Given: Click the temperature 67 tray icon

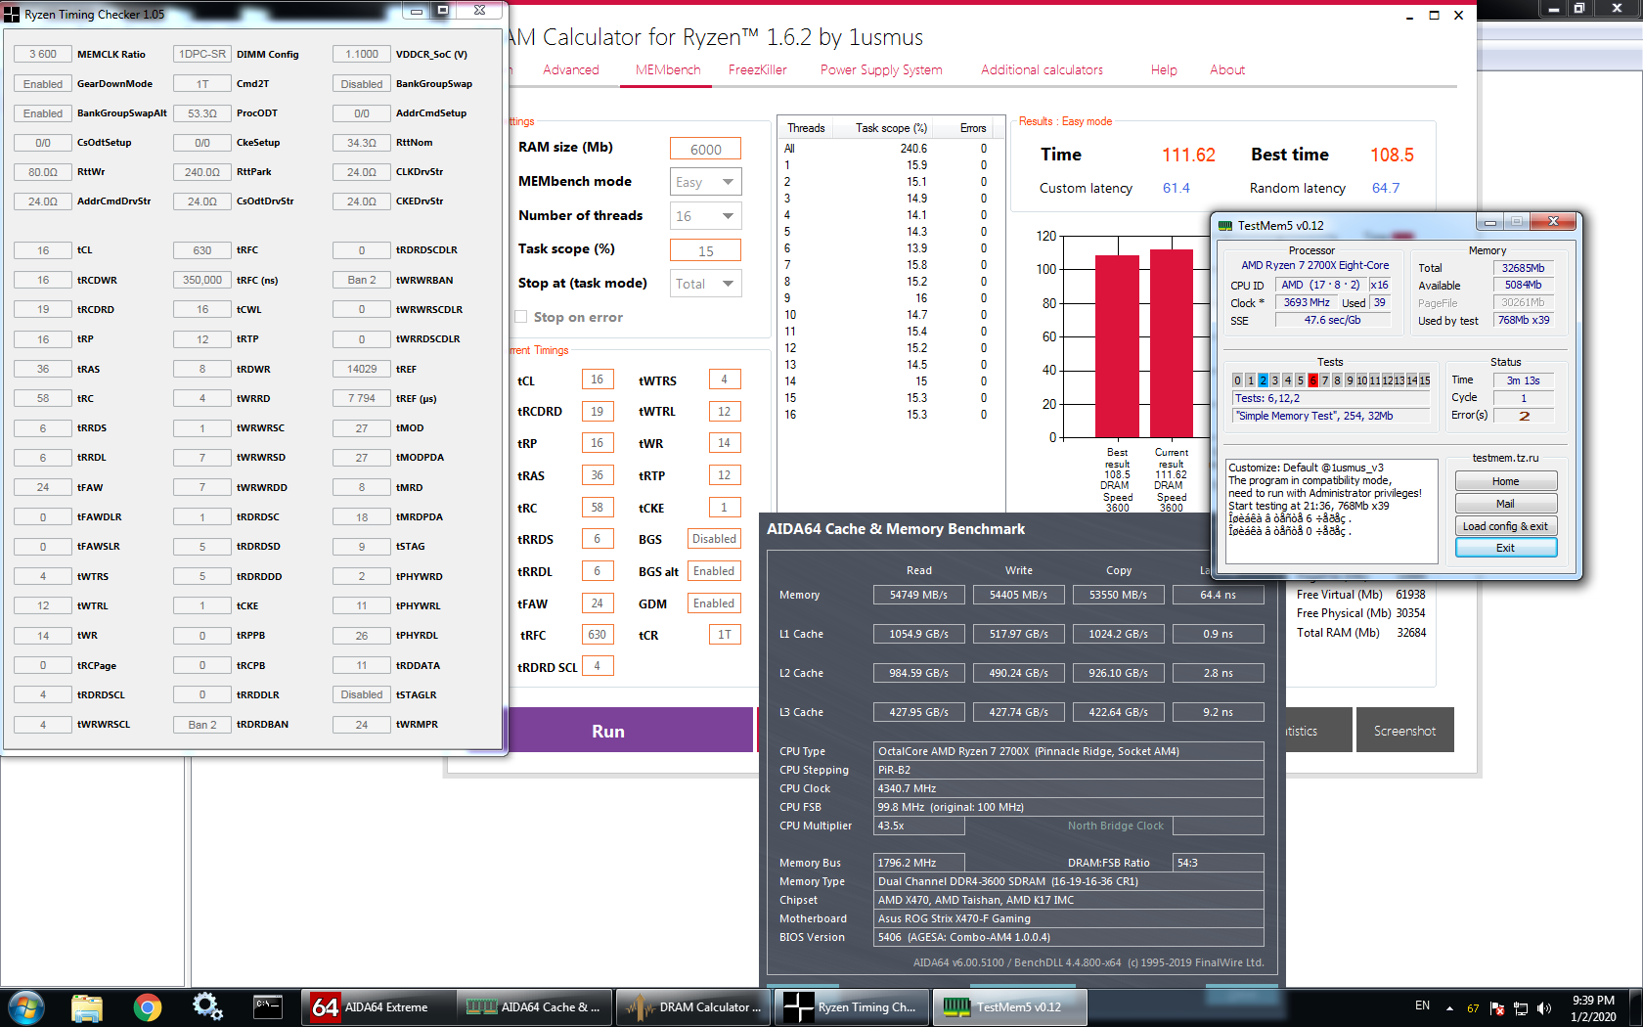Looking at the screenshot, I should coord(1473,1008).
